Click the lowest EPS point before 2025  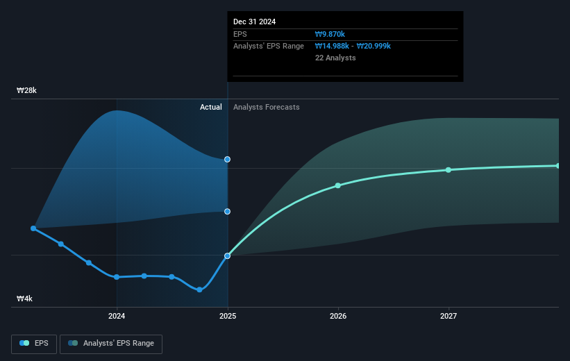199,289
